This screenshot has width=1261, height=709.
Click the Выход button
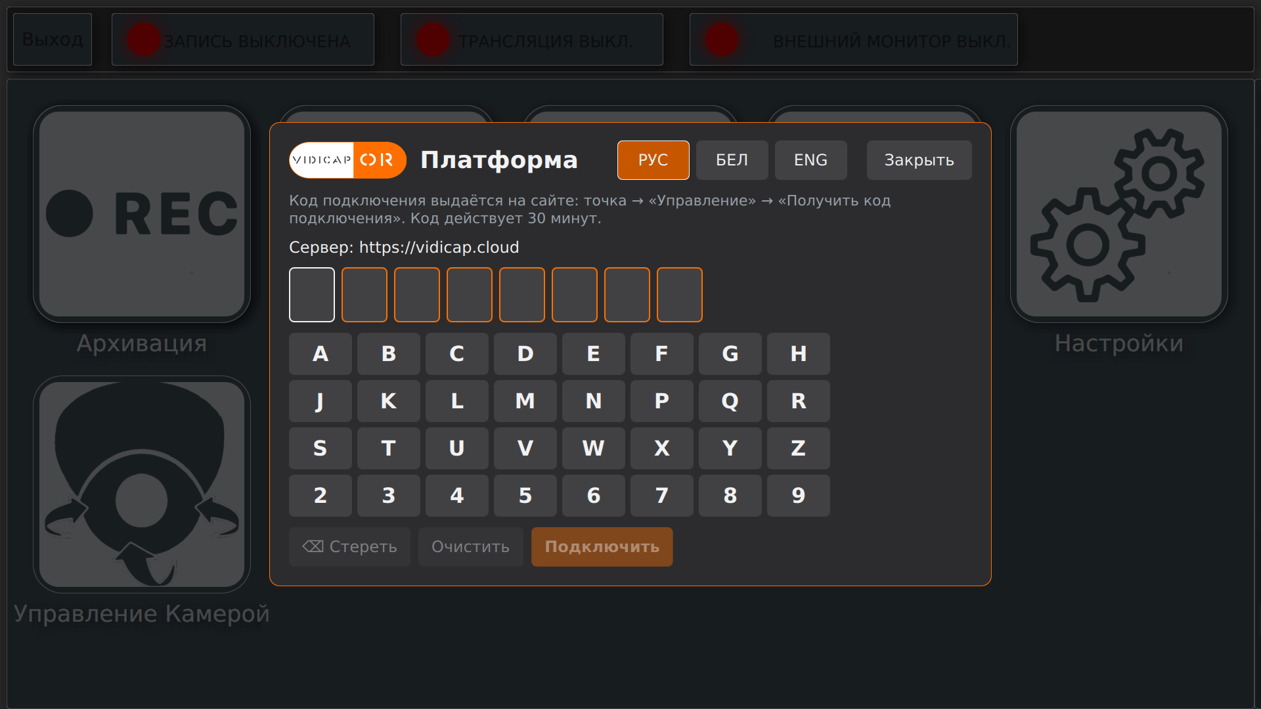click(x=53, y=39)
